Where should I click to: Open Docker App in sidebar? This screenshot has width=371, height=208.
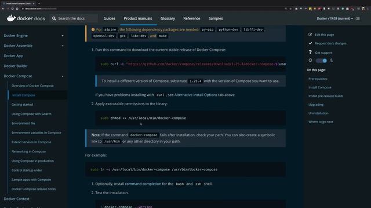click(x=13, y=56)
